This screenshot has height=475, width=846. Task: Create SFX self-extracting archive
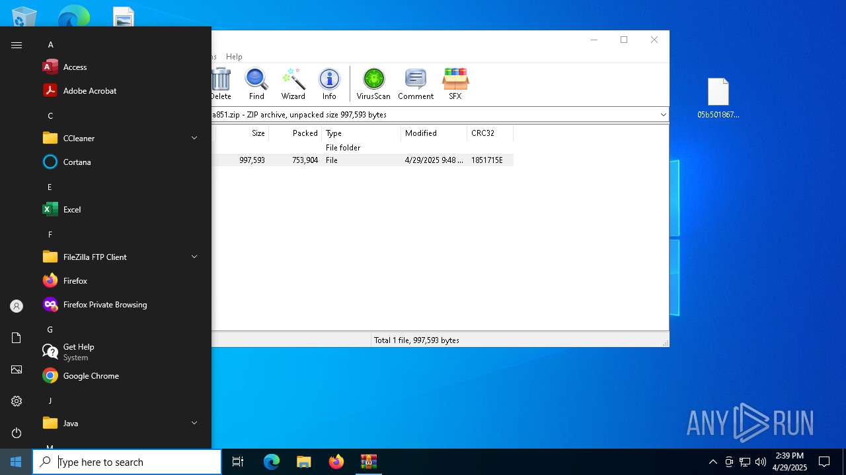click(x=455, y=84)
